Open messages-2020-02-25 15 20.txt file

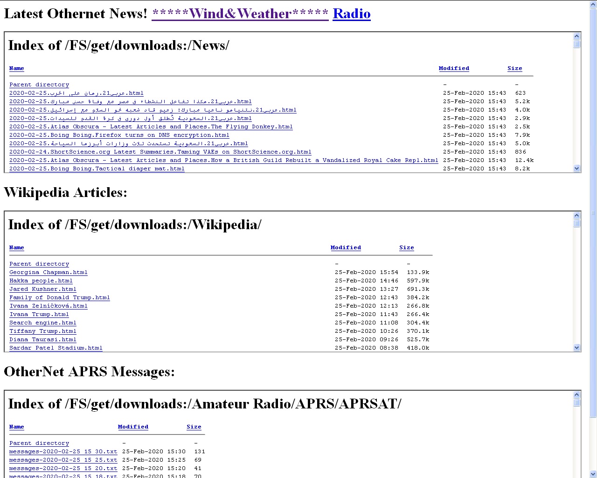pyautogui.click(x=63, y=468)
